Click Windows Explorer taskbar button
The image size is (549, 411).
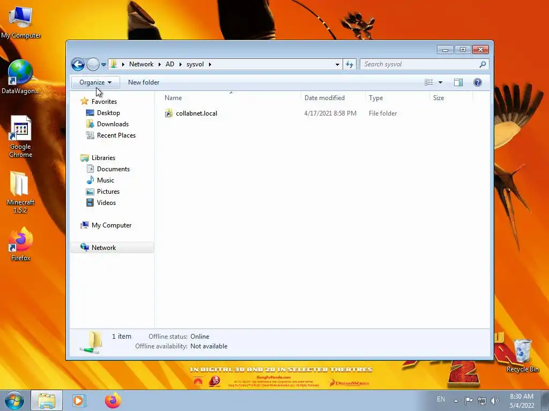[x=47, y=400]
